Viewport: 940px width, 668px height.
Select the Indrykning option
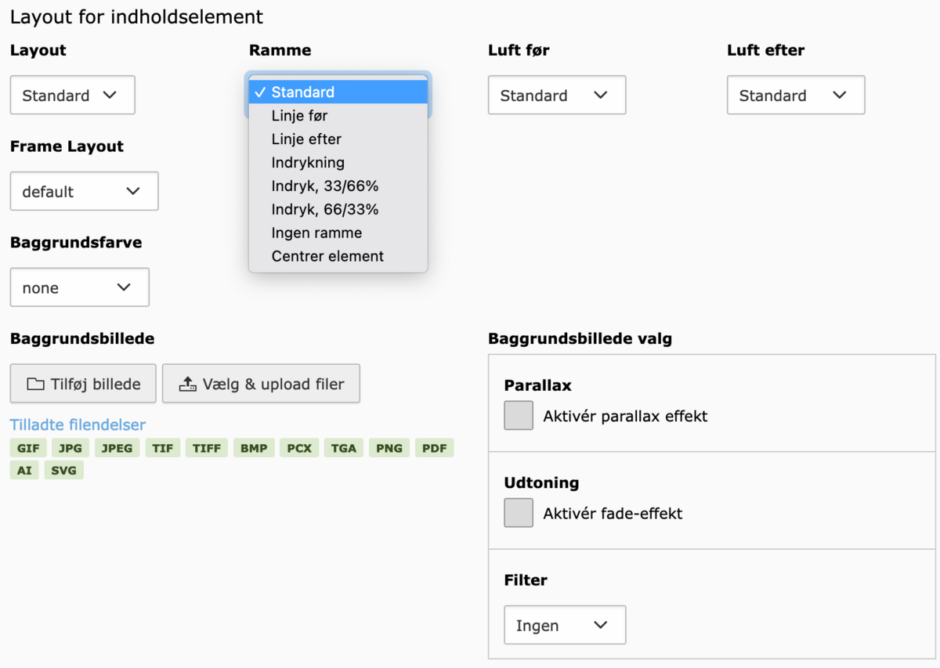pyautogui.click(x=308, y=163)
